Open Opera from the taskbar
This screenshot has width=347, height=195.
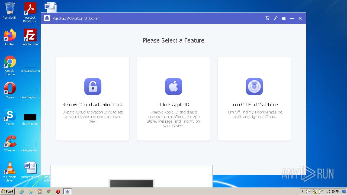tap(58, 191)
